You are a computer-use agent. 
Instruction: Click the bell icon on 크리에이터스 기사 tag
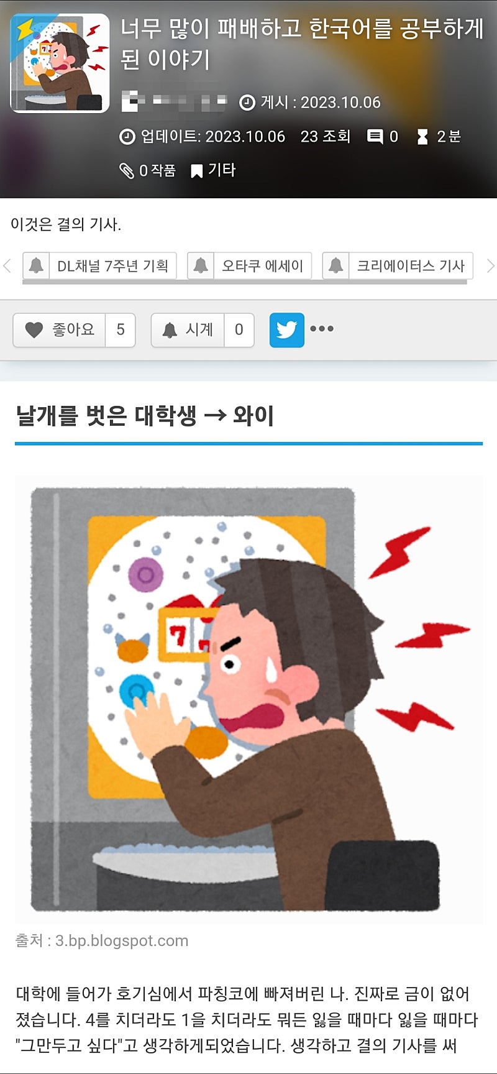coord(335,265)
